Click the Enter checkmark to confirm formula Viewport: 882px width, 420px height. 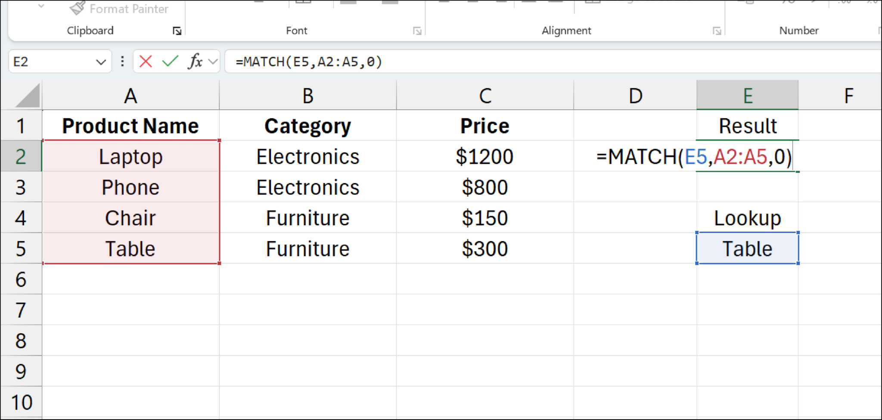[170, 61]
